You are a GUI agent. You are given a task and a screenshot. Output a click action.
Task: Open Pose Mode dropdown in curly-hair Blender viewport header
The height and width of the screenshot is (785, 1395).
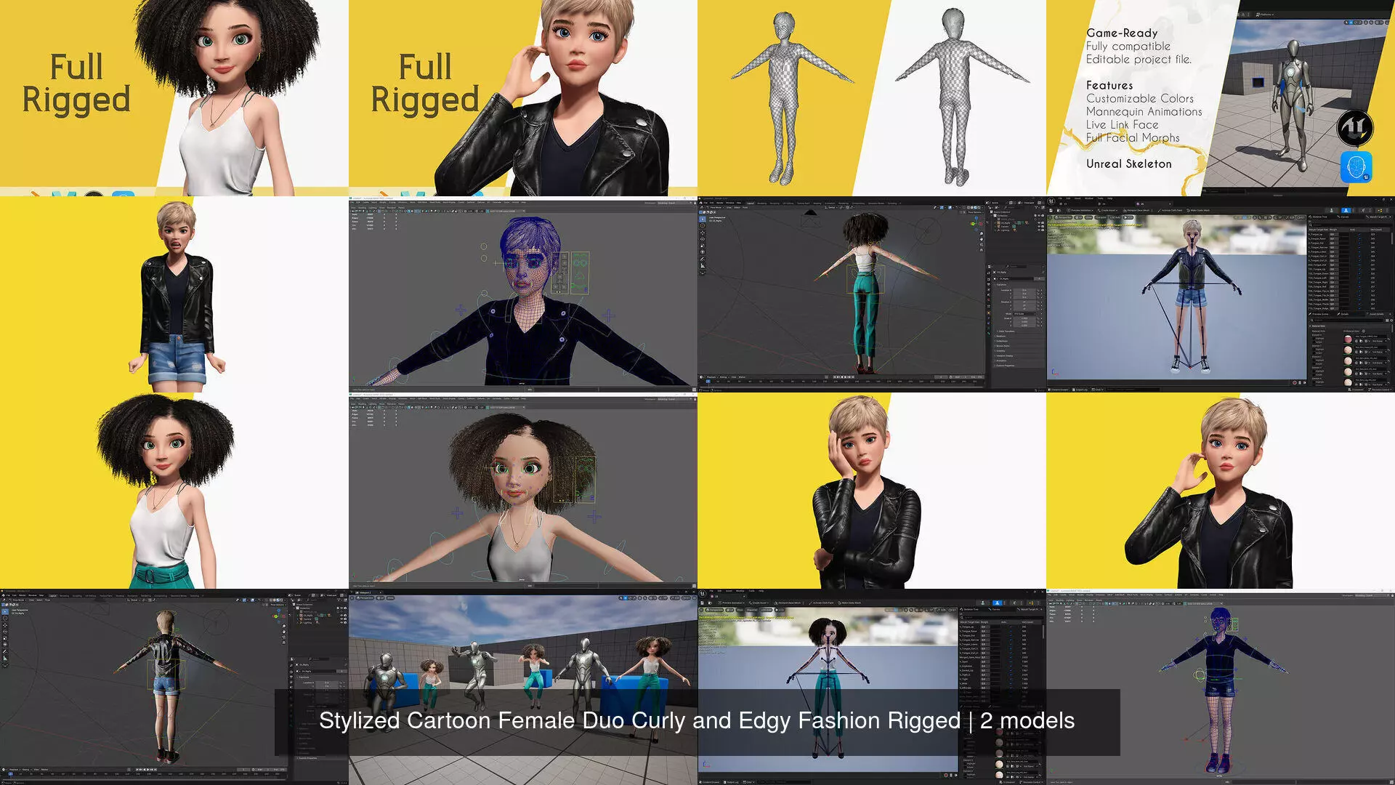coord(716,207)
